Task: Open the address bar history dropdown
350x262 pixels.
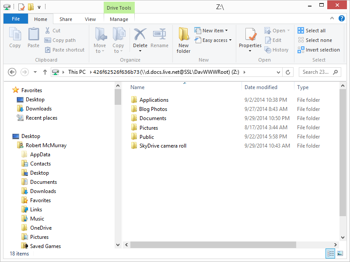Action: [x=277, y=72]
